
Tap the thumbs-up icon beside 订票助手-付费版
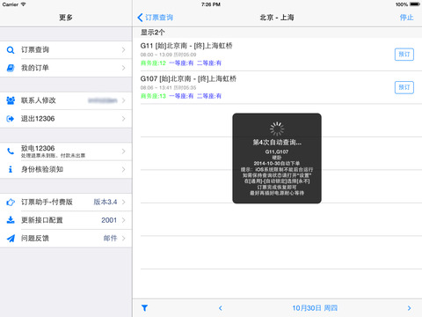click(x=11, y=203)
